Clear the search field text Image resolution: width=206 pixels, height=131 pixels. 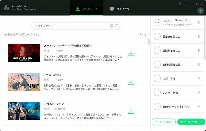click(x=112, y=26)
